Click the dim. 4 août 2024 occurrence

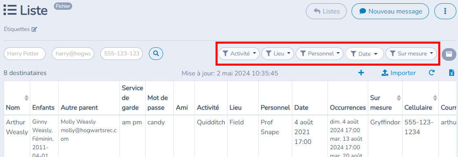[345, 126]
